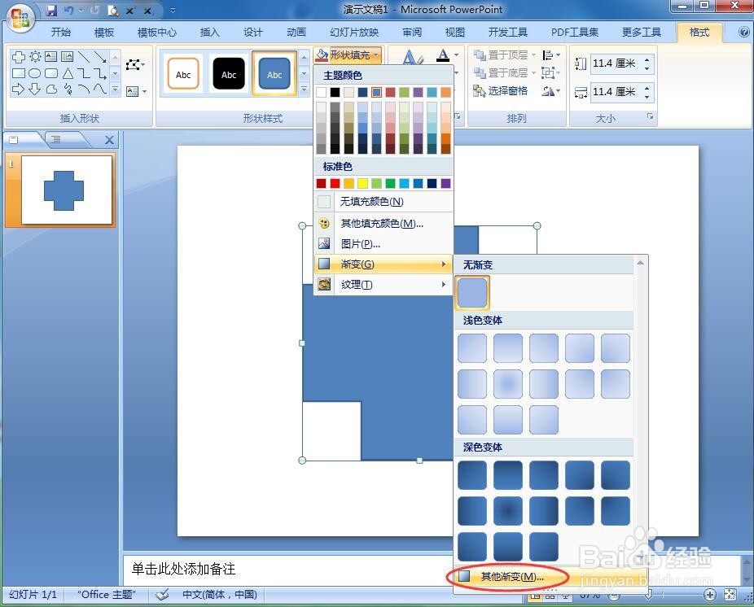Viewport: 754px width, 607px height.
Task: Expand the Bring to Front dropdown arrow
Action: tap(533, 55)
